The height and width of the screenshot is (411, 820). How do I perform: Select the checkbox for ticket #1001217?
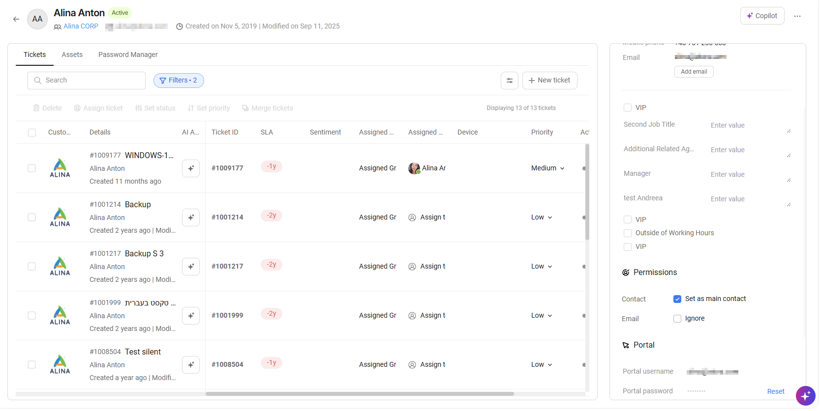point(32,266)
